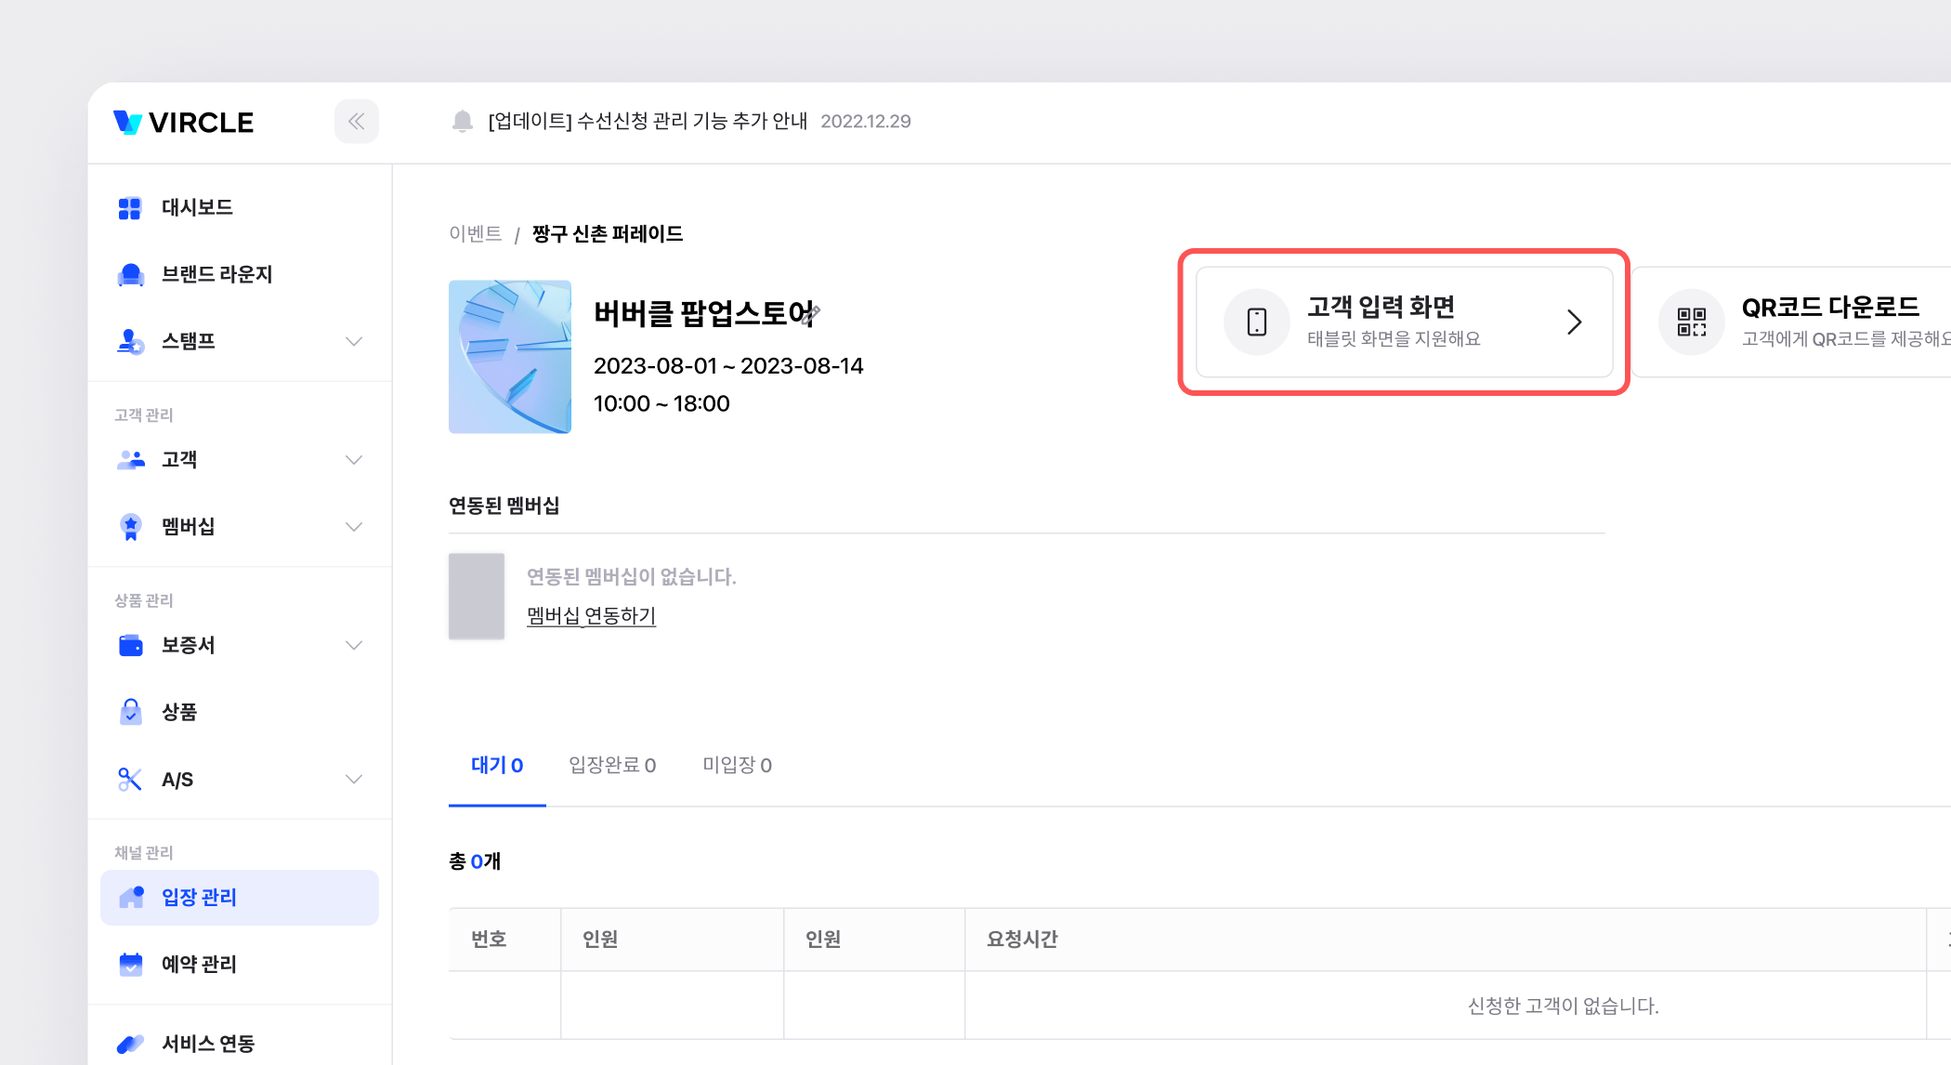Click the event thumbnail image

click(x=510, y=357)
